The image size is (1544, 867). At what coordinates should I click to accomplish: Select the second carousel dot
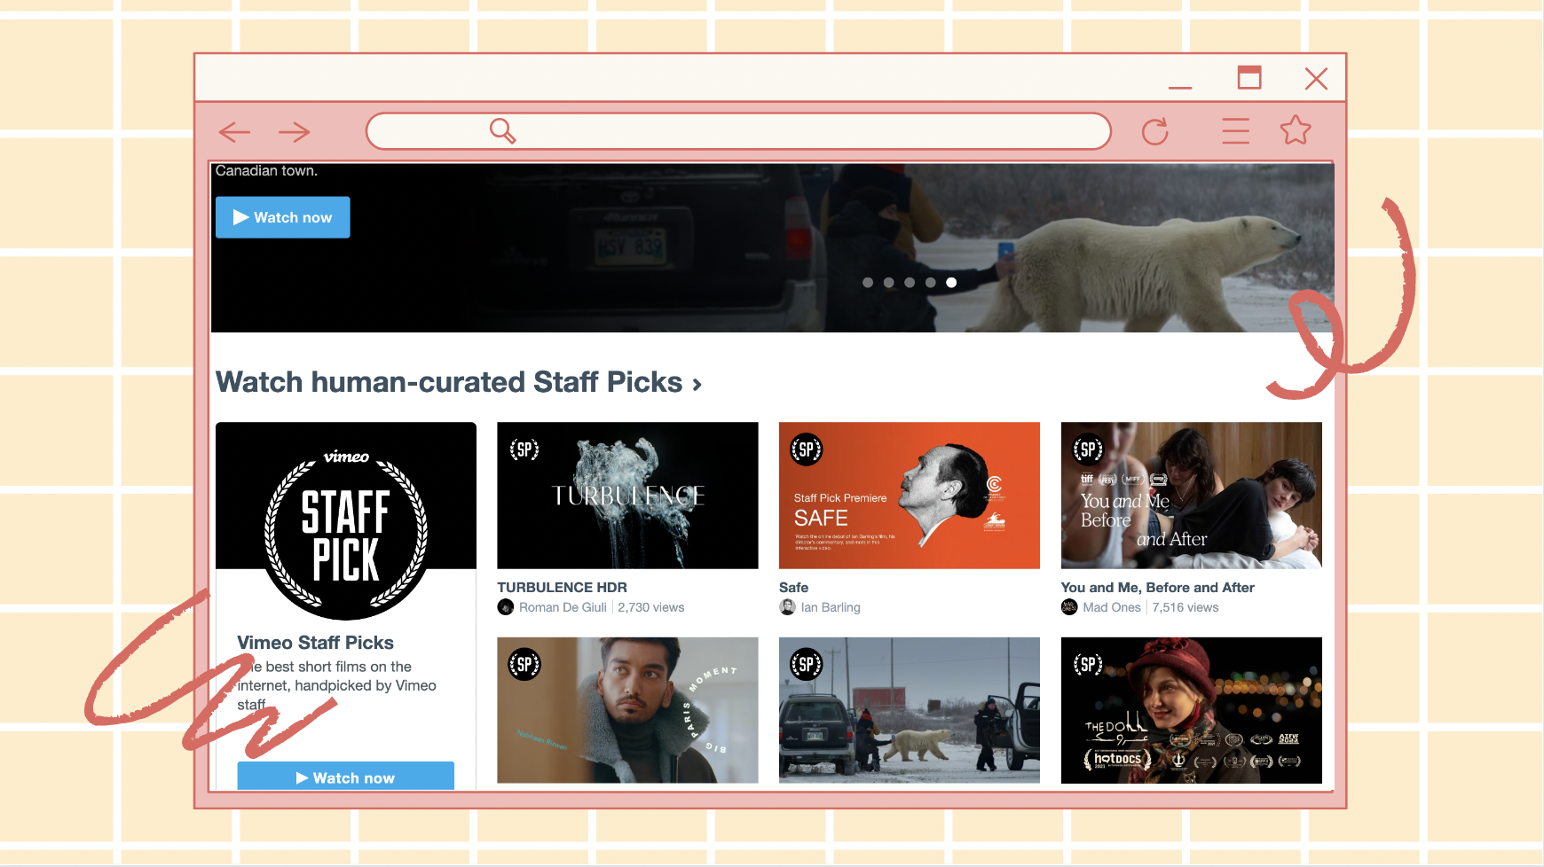coord(888,283)
